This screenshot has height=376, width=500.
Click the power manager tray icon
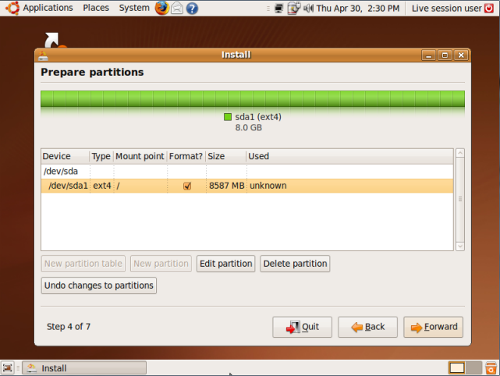pyautogui.click(x=293, y=9)
